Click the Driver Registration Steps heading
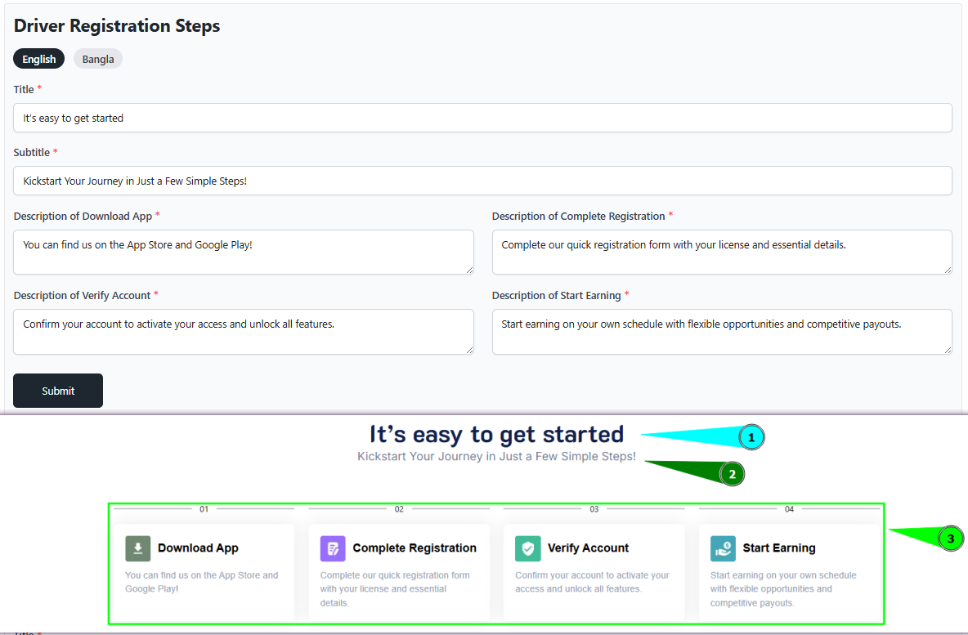Screen dimensions: 968x635 point(117,26)
